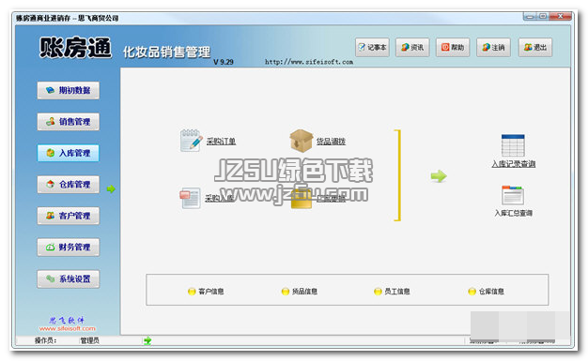Open 货品信息 in the bottom panel
The width and height of the screenshot is (588, 361).
pos(304,291)
